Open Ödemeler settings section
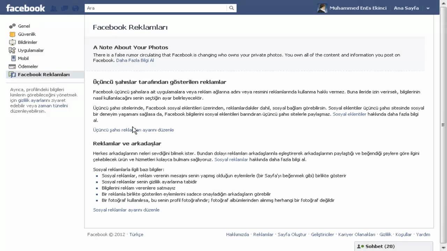 tap(28, 66)
